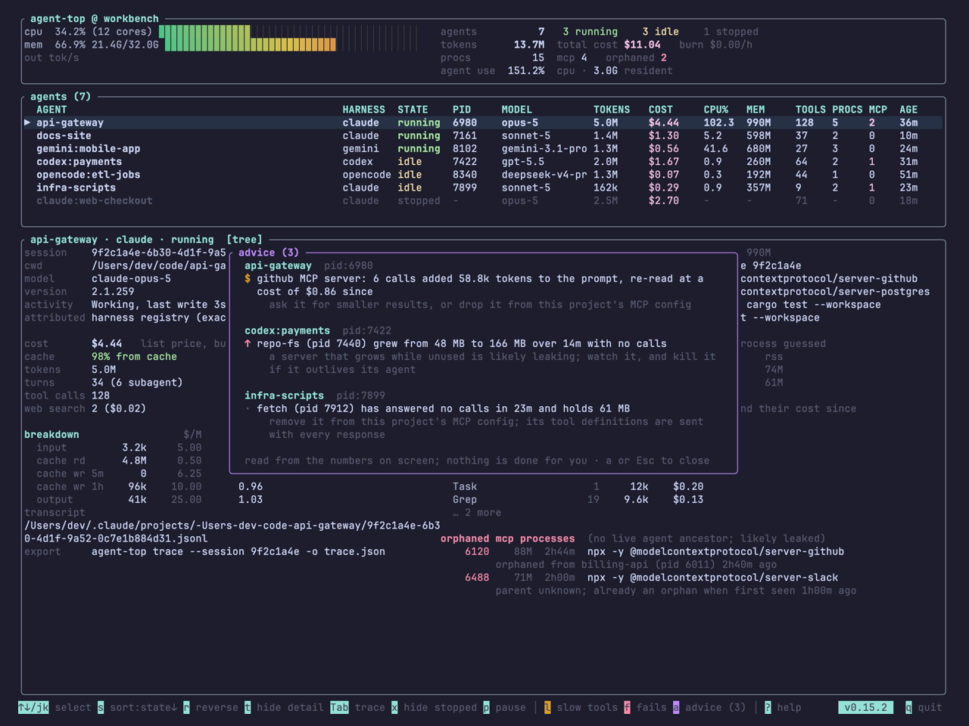969x726 pixels.
Task: Click the Task tool row
Action: click(578, 486)
